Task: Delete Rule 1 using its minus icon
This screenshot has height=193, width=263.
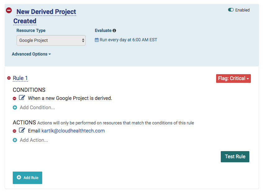Action: coord(9,78)
